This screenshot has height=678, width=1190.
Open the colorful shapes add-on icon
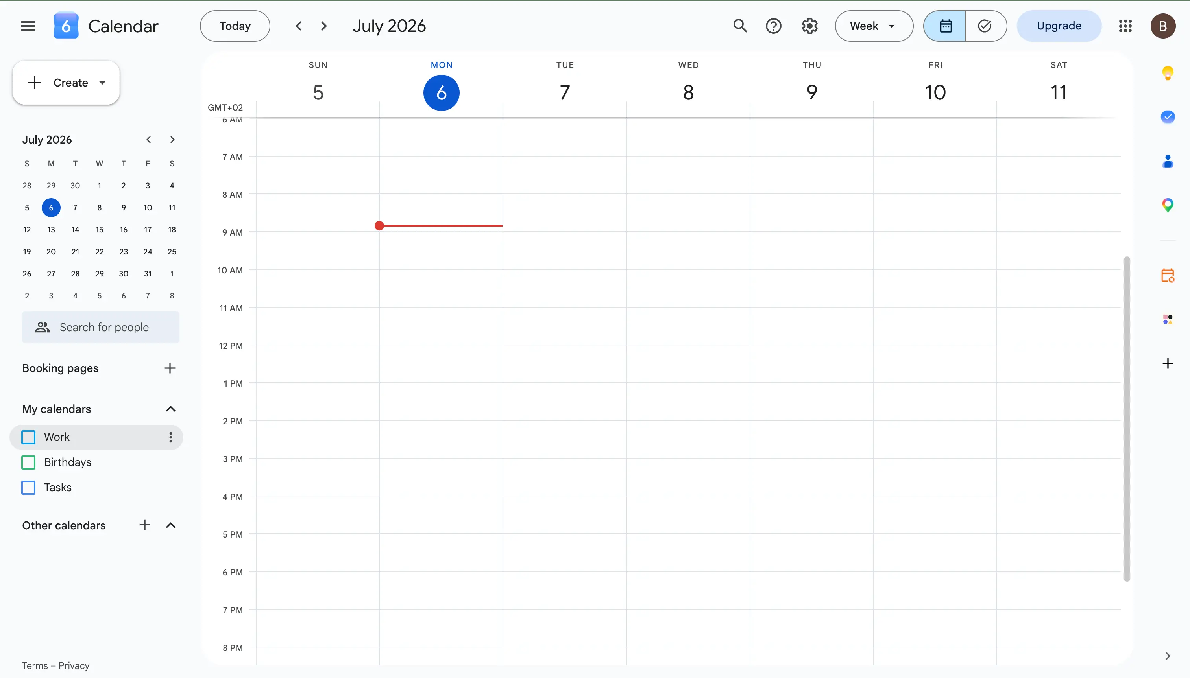(1168, 319)
